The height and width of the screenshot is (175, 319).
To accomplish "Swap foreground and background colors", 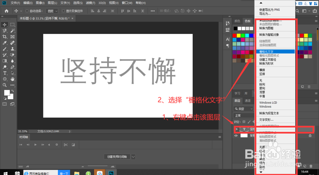I will pos(13,91).
